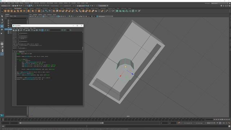Create a polygon cylinder from the shelf
This screenshot has height=130, width=231.
pyautogui.click(x=12, y=11)
